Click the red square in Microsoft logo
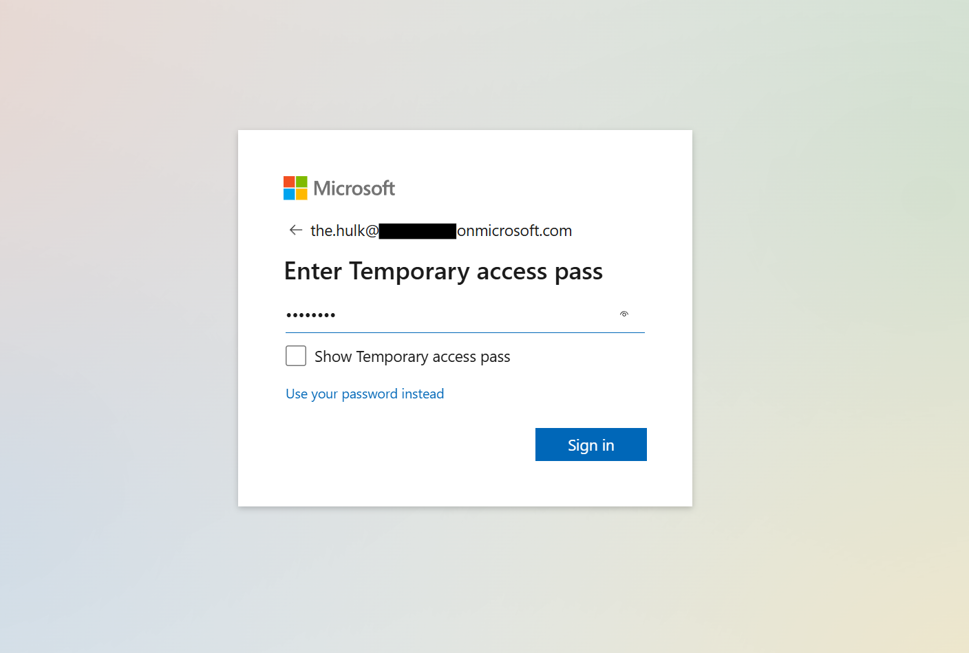This screenshot has width=969, height=653. [289, 182]
